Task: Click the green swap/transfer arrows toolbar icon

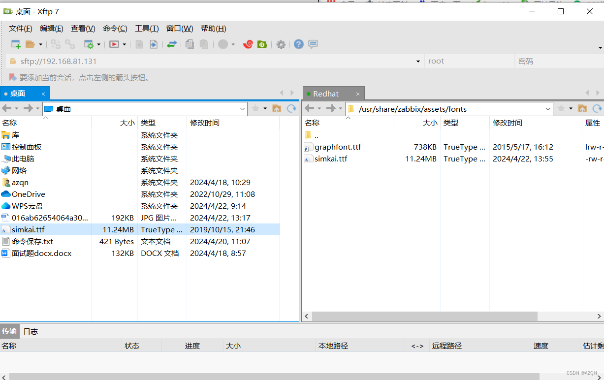Action: pos(171,44)
